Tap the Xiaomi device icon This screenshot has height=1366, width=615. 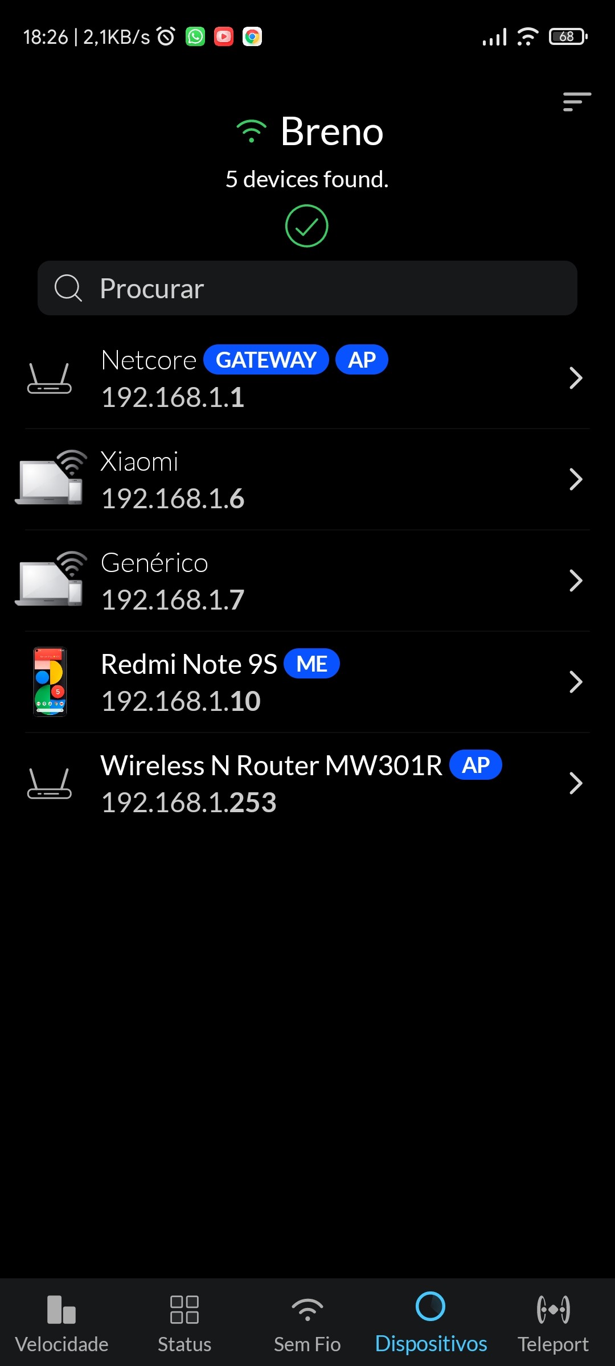51,478
